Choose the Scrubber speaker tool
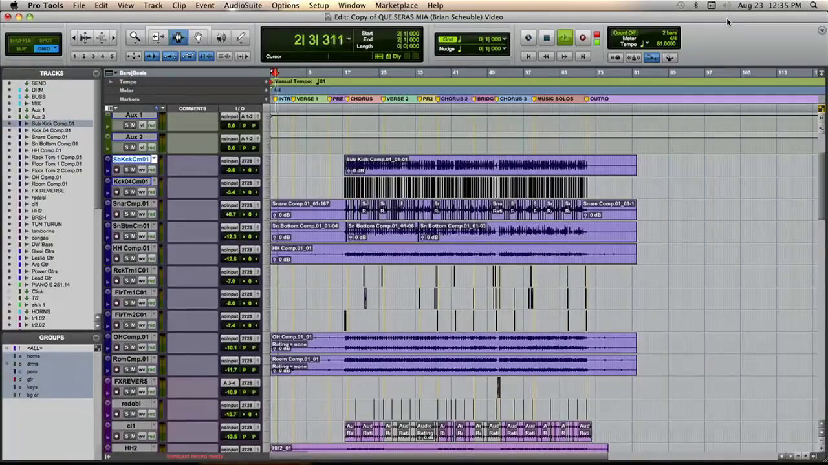828x465 pixels. coord(221,37)
